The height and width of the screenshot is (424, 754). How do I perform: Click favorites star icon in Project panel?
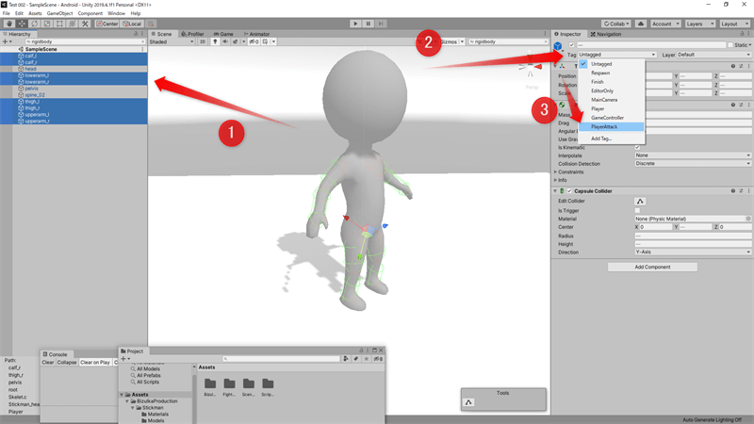coord(367,359)
